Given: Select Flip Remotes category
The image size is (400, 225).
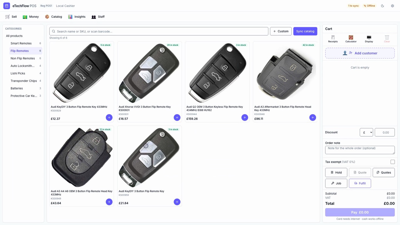Looking at the screenshot, I should (26, 51).
